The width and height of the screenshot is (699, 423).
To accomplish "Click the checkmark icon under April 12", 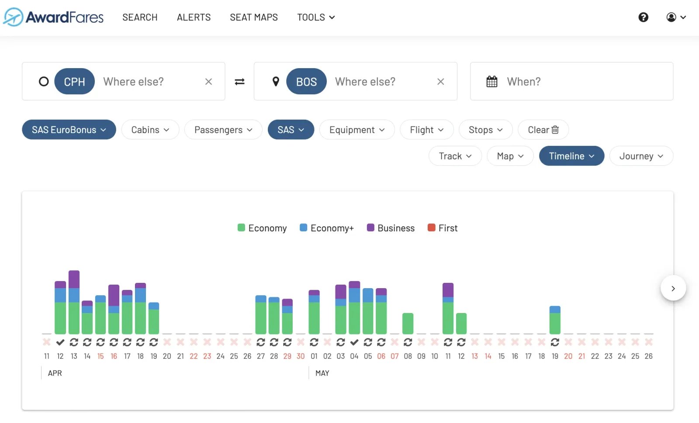I will (60, 342).
